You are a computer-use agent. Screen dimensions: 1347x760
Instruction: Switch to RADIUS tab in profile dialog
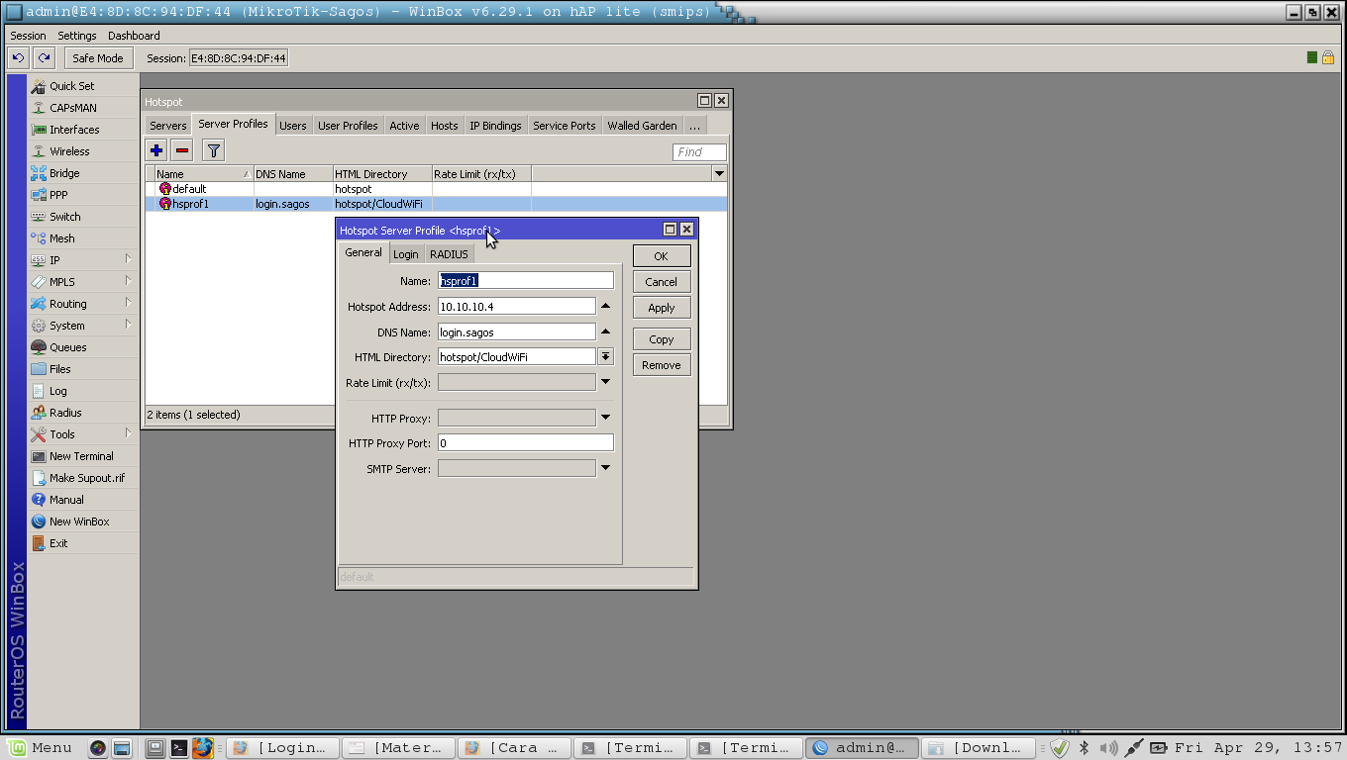click(x=449, y=254)
